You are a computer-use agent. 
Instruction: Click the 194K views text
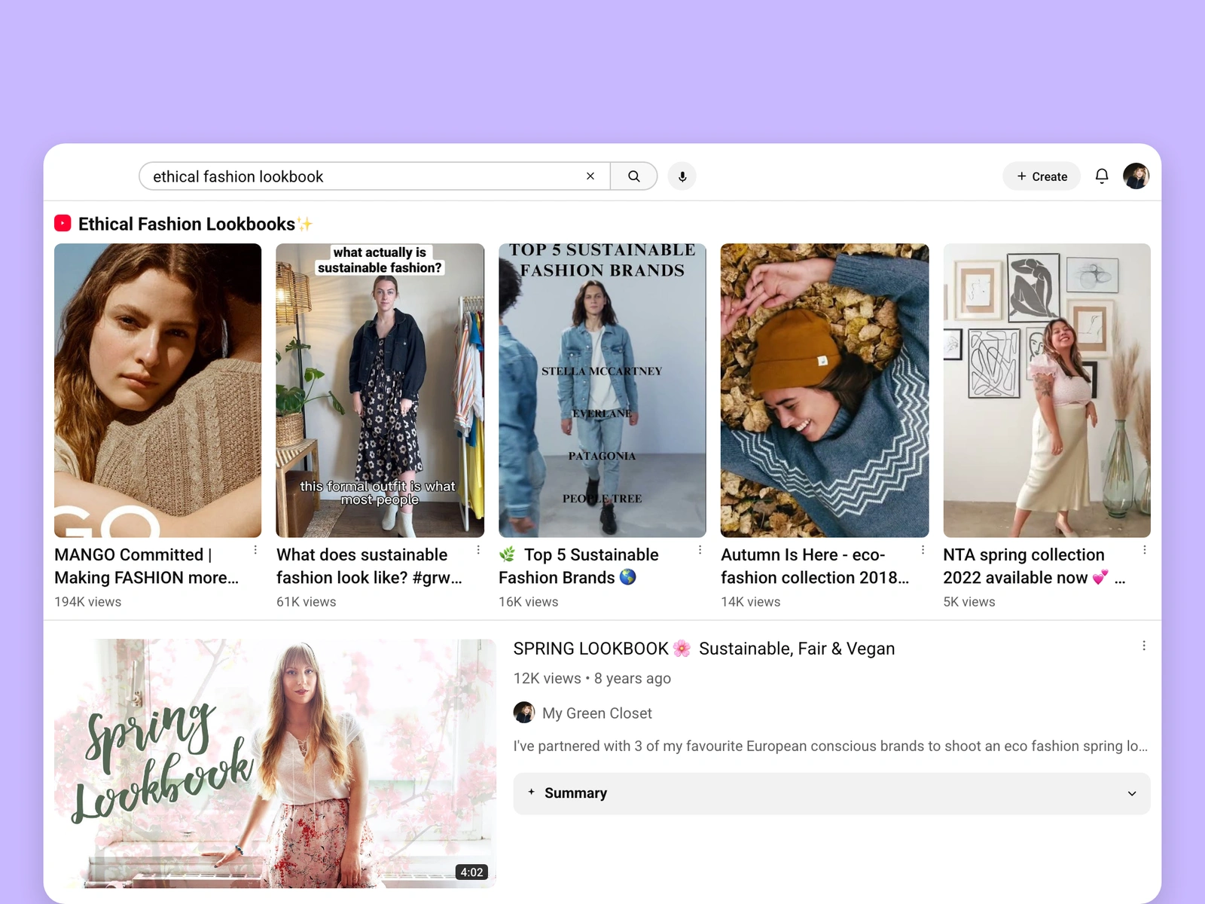[x=88, y=602]
